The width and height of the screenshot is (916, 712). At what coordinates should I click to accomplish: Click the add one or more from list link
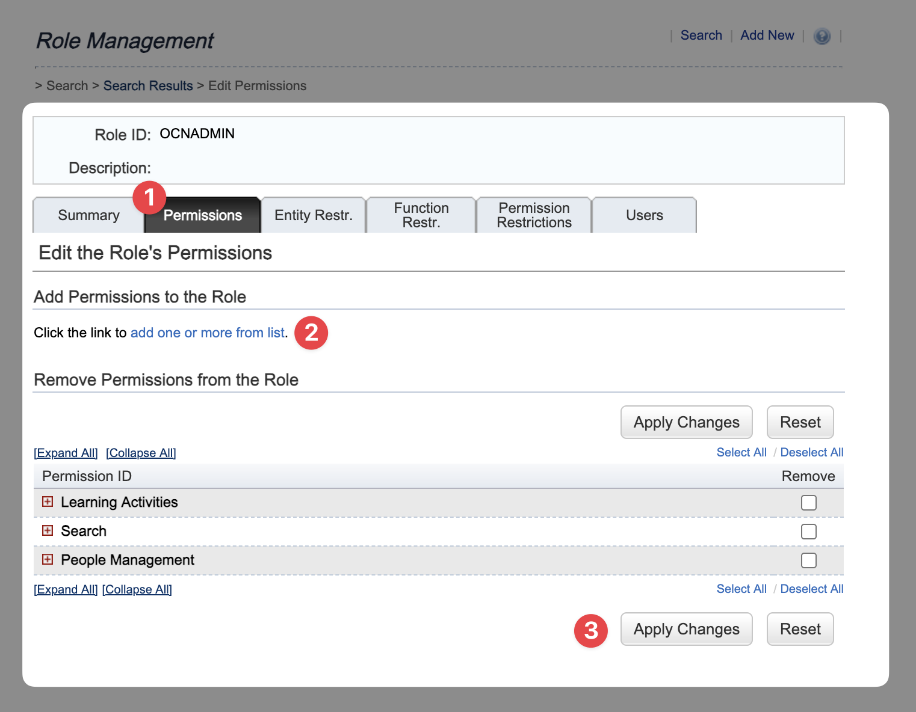click(x=207, y=333)
